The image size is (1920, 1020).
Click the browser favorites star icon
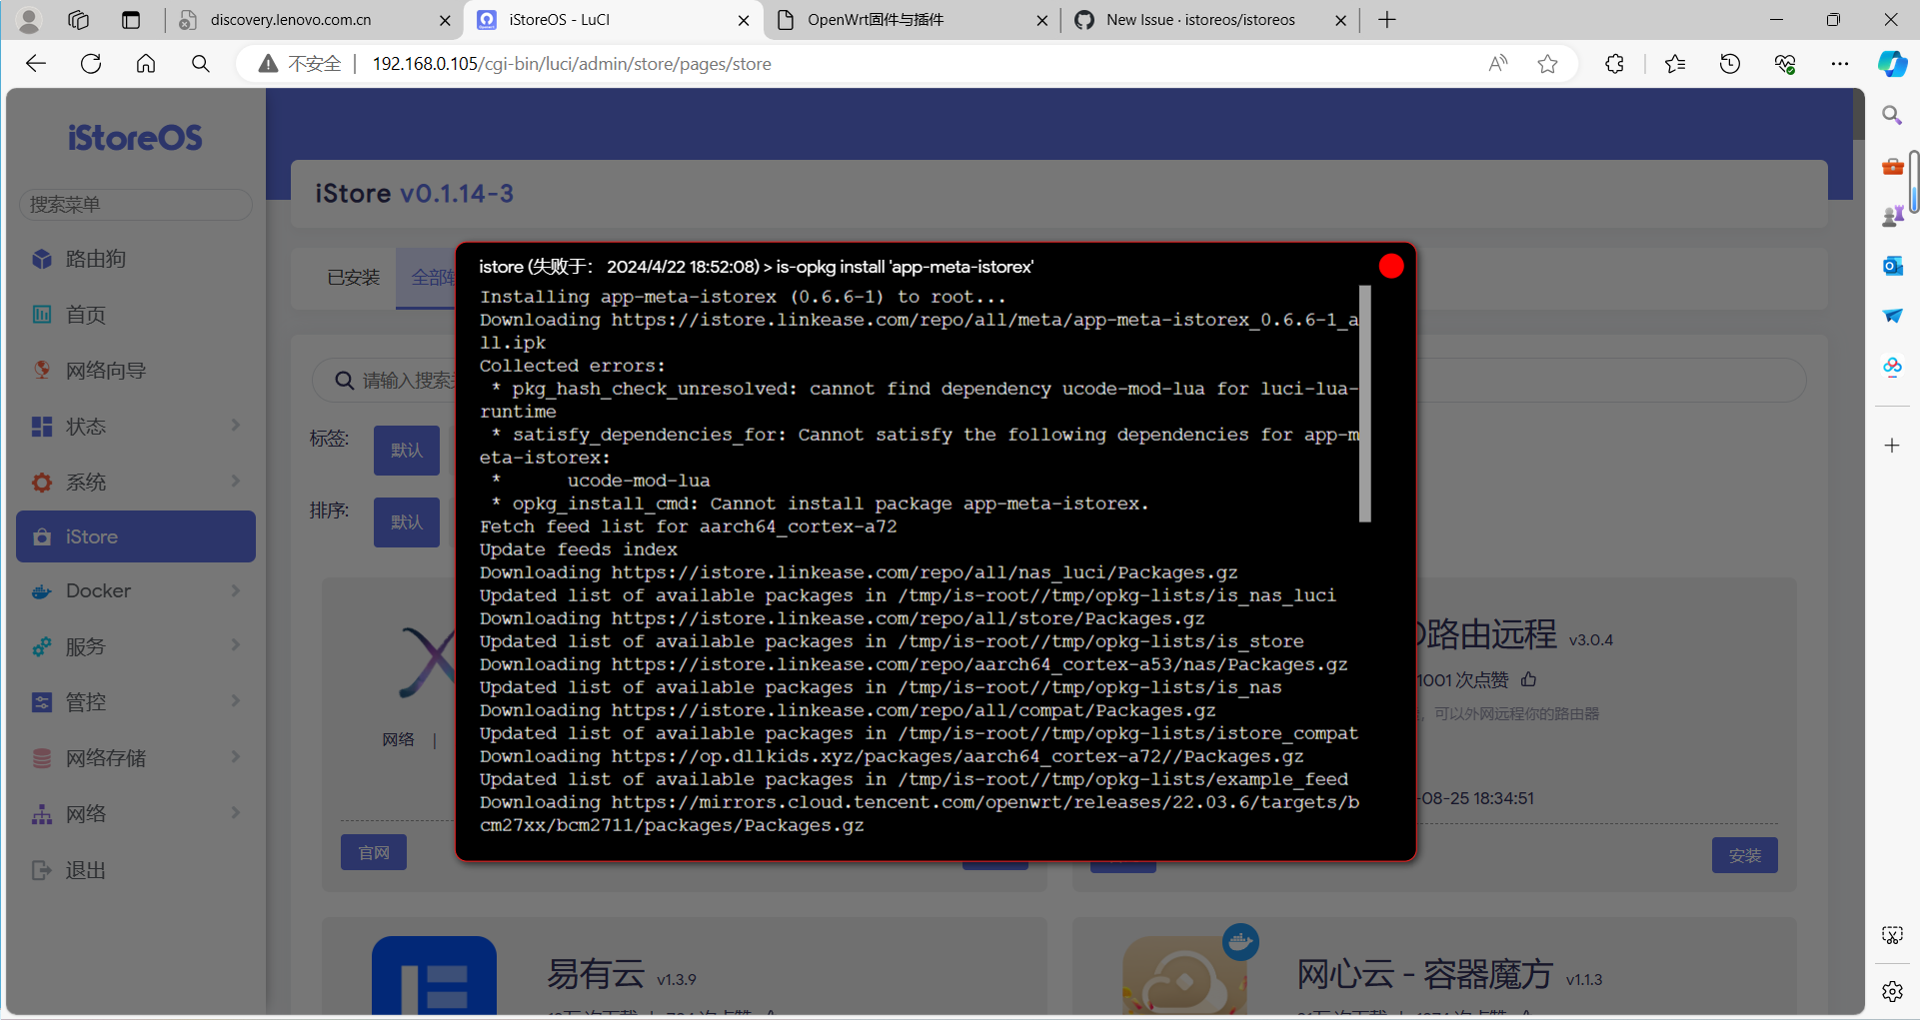[1547, 64]
